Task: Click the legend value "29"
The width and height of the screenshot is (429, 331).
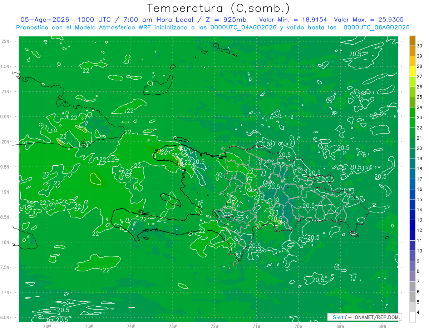Action: pyautogui.click(x=419, y=56)
